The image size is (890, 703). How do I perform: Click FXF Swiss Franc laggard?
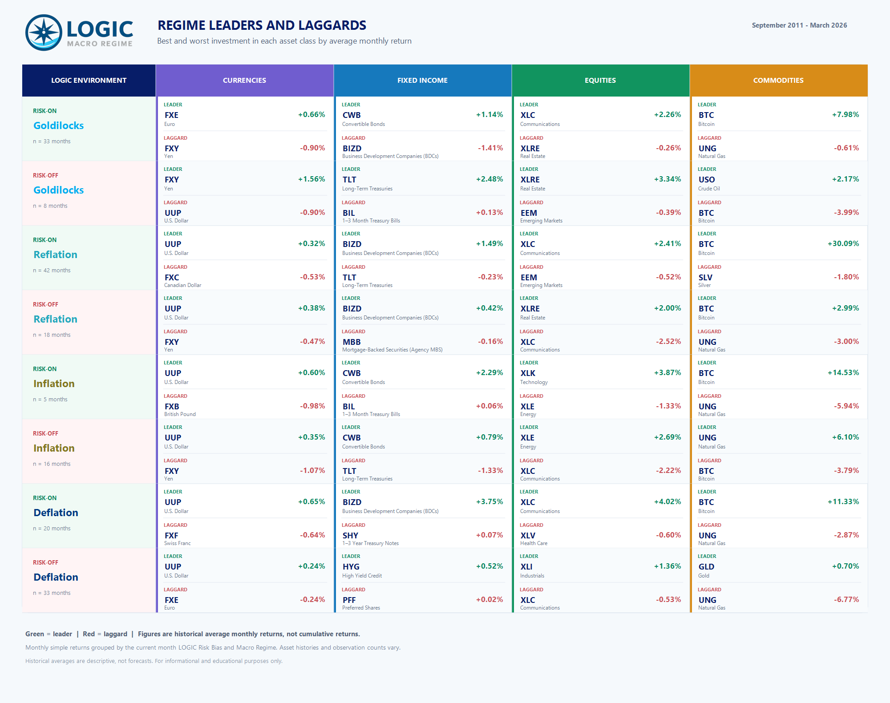coord(244,534)
